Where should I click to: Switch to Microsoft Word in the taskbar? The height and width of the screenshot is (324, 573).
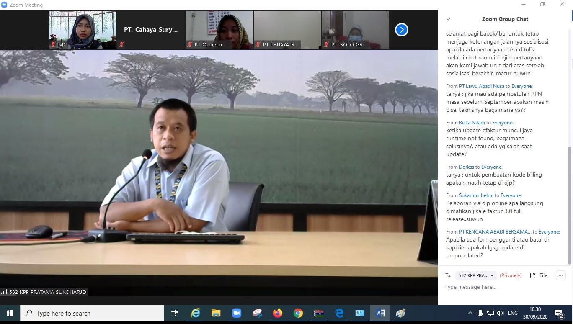(x=380, y=313)
